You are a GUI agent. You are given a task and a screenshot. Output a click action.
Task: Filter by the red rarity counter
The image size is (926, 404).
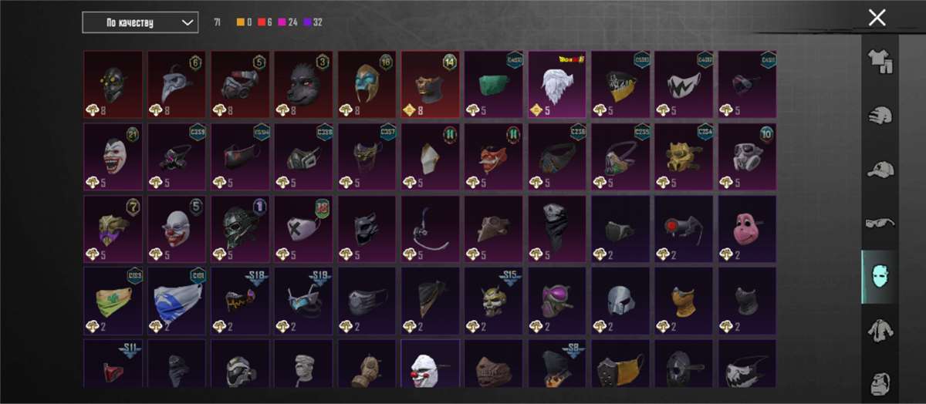[x=262, y=22]
